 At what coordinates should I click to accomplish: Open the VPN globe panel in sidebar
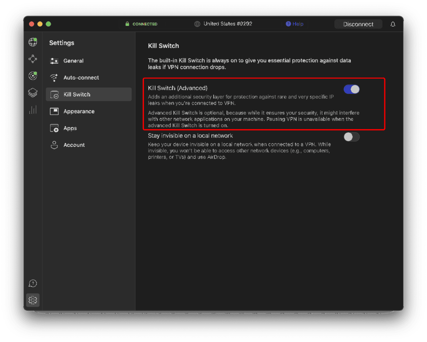[33, 42]
